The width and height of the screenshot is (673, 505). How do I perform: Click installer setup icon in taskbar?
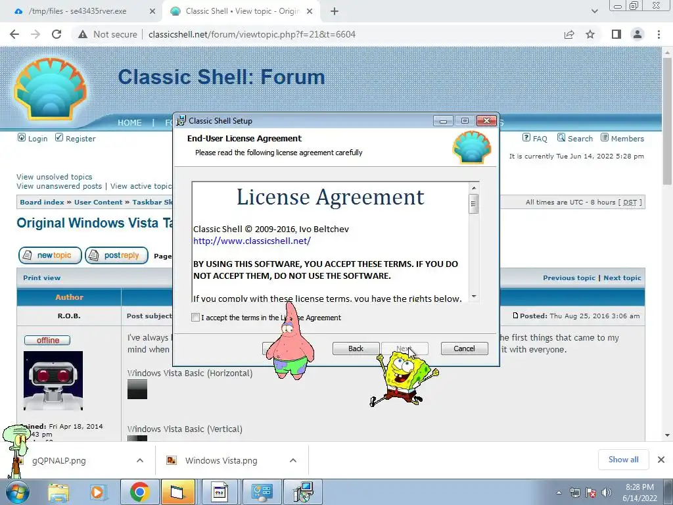304,492
